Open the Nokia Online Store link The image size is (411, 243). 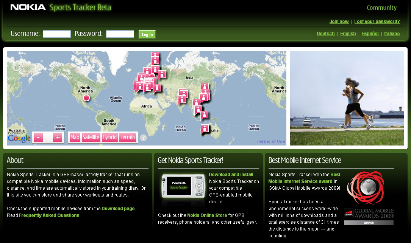207,215
